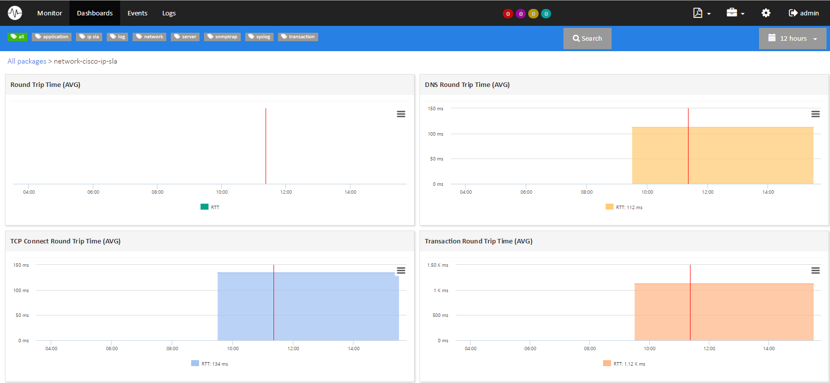Click the pulse logo icon
This screenshot has width=830, height=383.
tap(15, 13)
